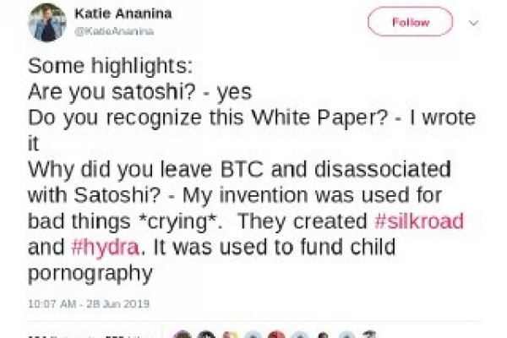Click the Follow button
The width and height of the screenshot is (507, 338).
410,23
